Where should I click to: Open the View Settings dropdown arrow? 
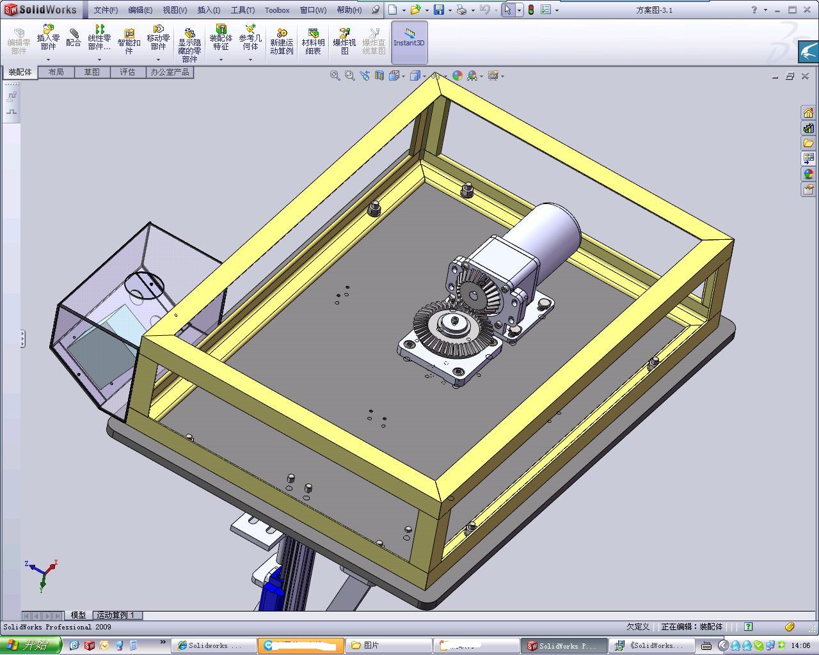[502, 76]
